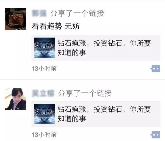This screenshot has width=165, height=141.
Task: Tap 知道的事 text in second link card
Action: 72,119
